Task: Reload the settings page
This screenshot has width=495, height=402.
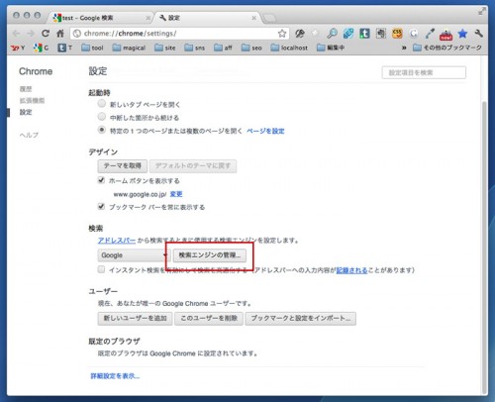Action: pos(46,33)
